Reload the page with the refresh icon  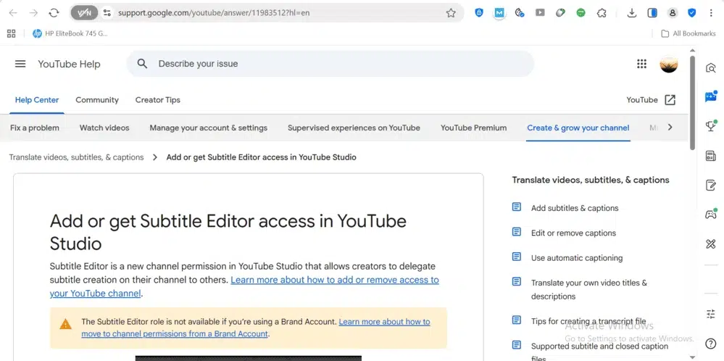[54, 13]
